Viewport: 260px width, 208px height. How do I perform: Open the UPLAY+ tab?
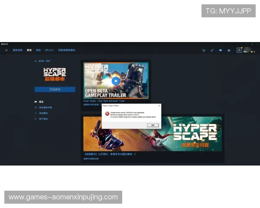tap(49, 50)
